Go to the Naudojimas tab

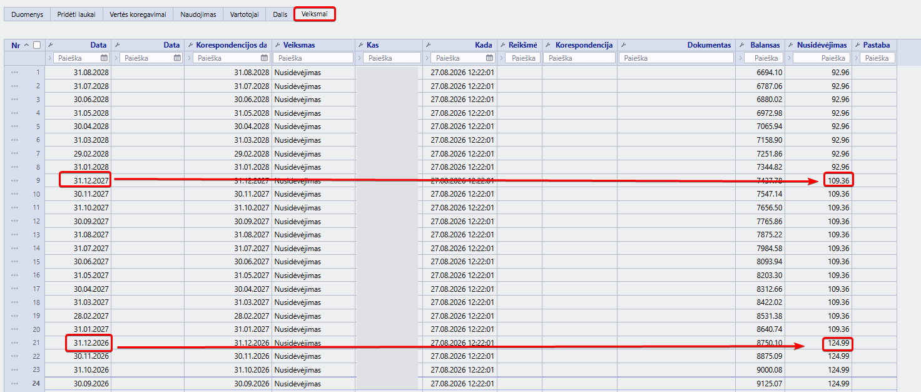198,14
